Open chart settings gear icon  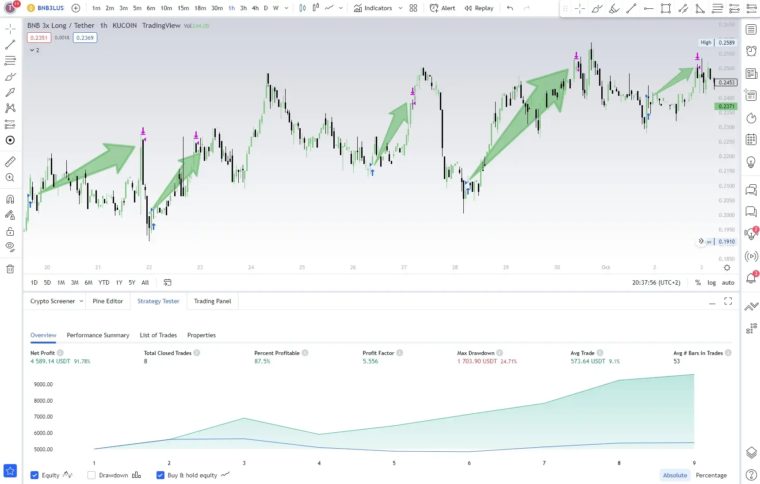(727, 267)
